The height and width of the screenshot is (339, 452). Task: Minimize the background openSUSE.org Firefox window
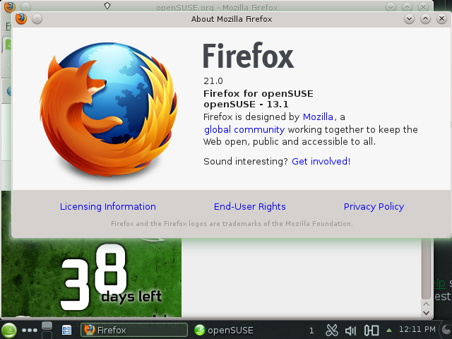391,7
